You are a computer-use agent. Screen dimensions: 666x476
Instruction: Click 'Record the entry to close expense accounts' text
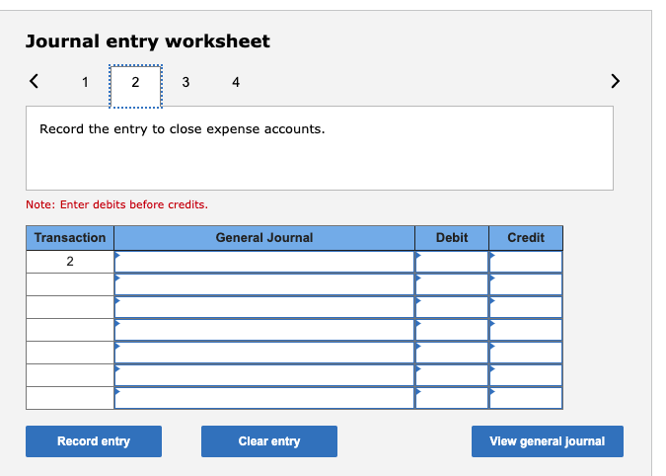183,128
